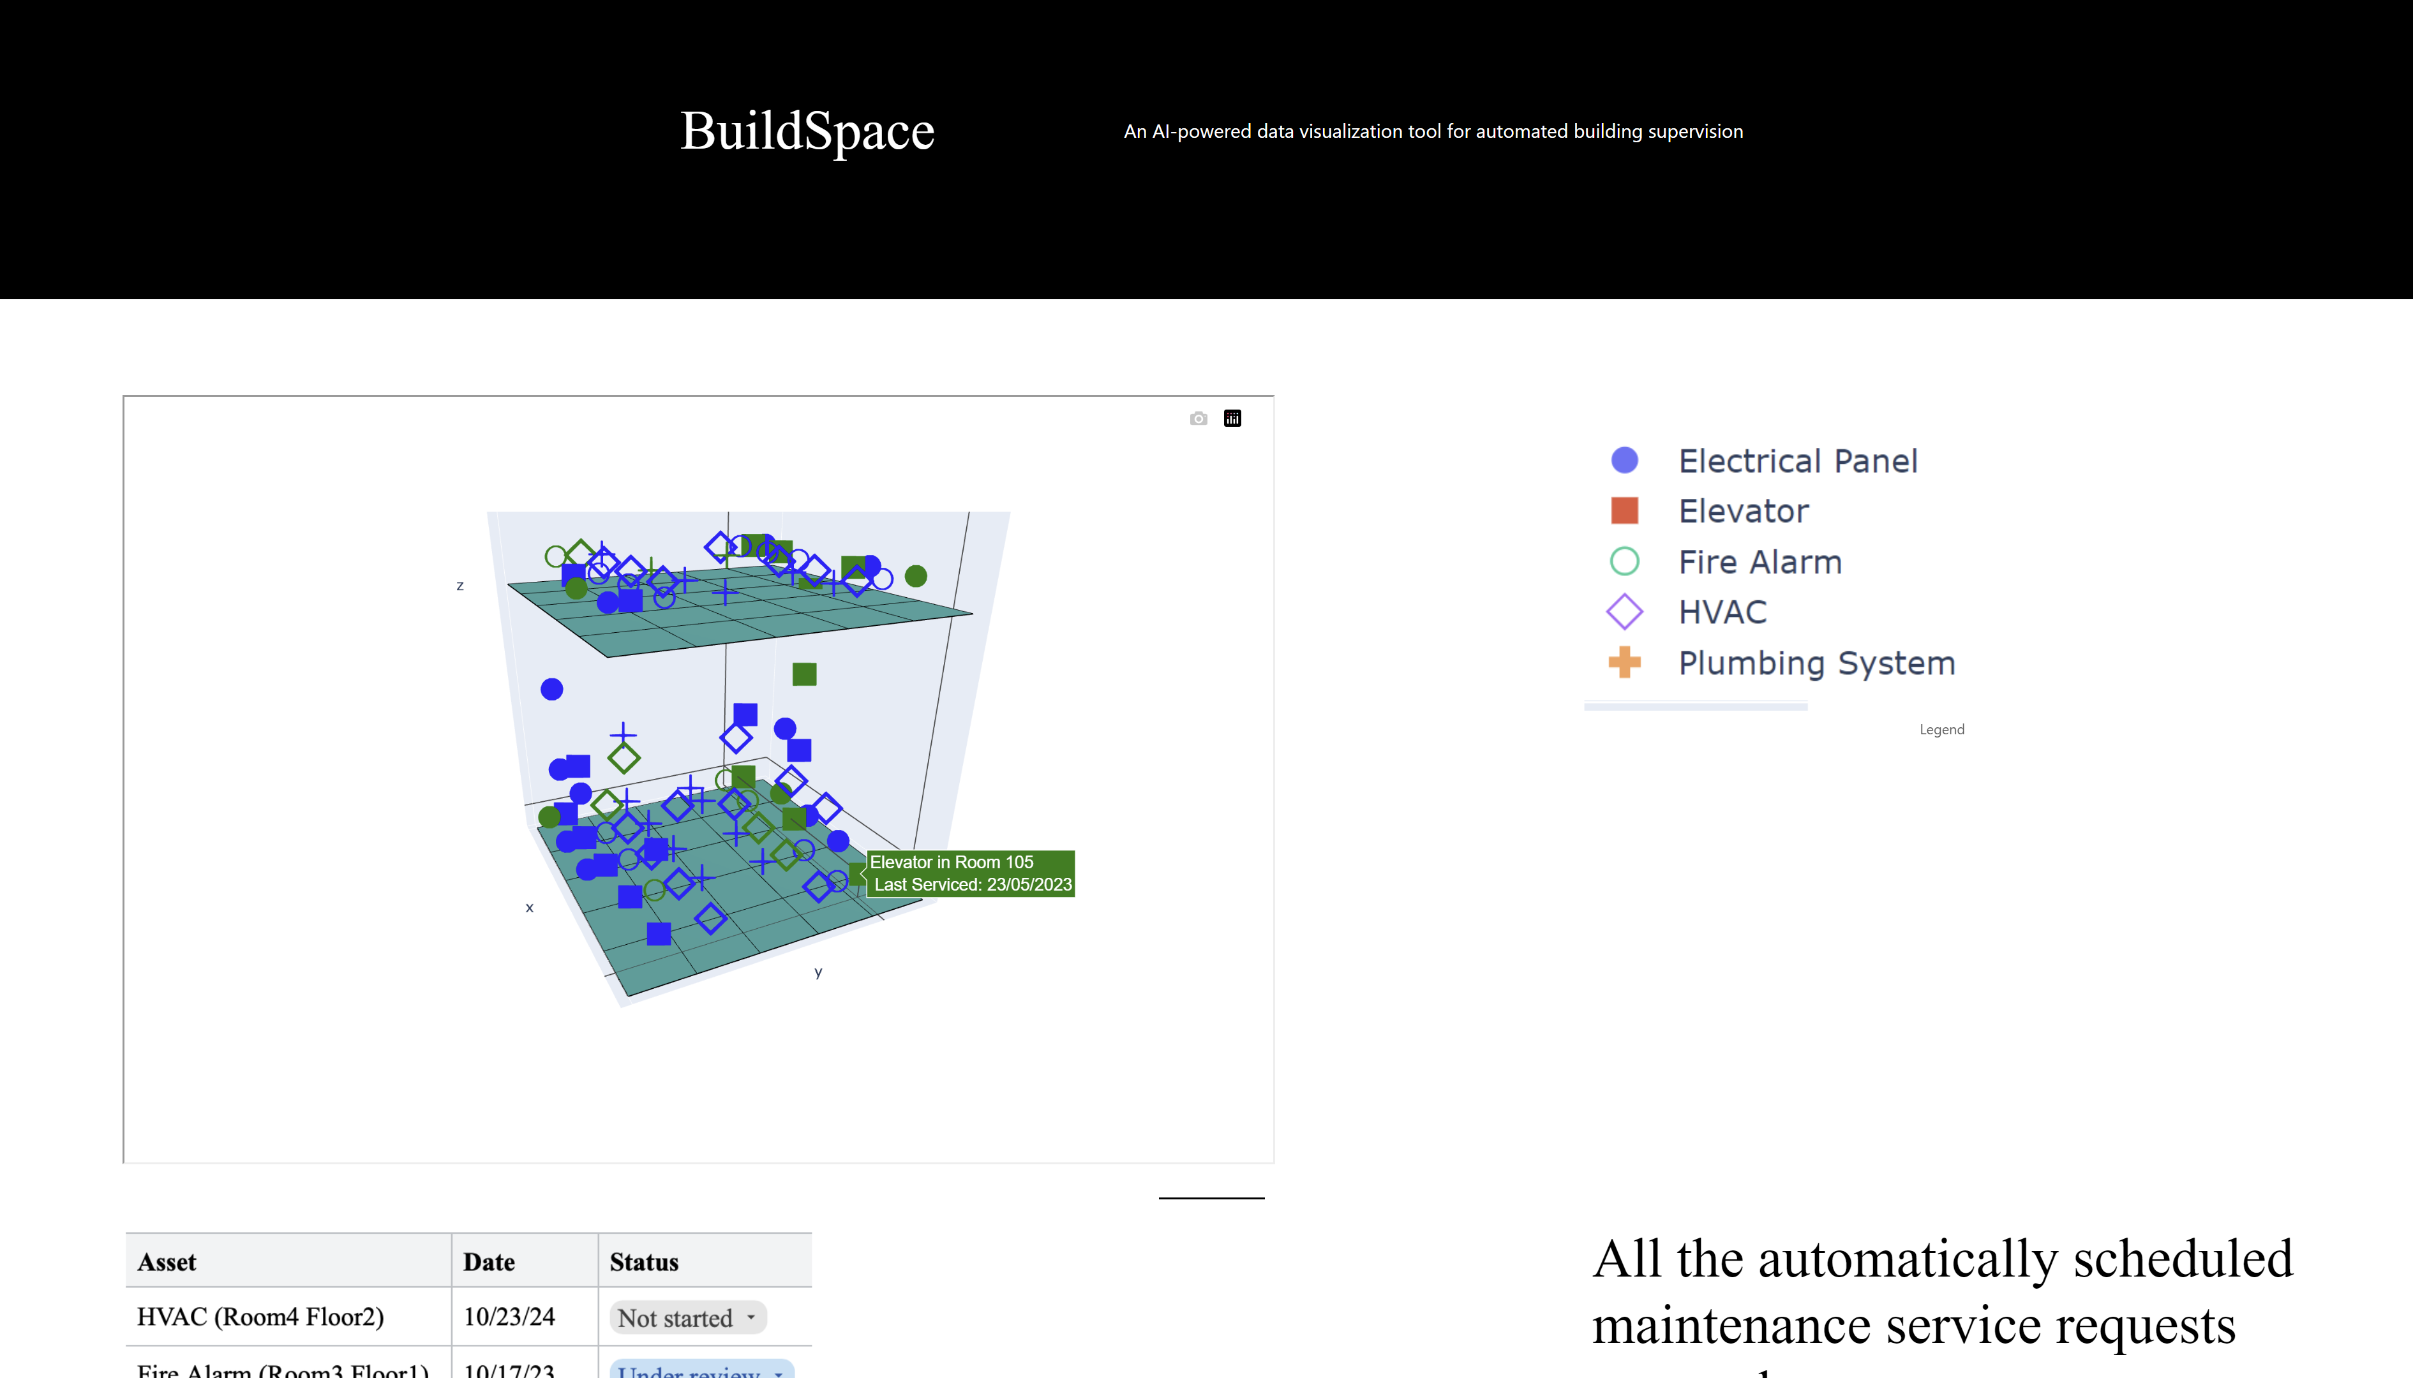Click the legend horizontal scrollbar bar

[1696, 706]
